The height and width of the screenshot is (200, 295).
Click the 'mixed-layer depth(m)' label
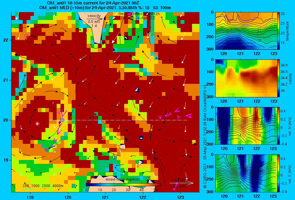point(123,179)
